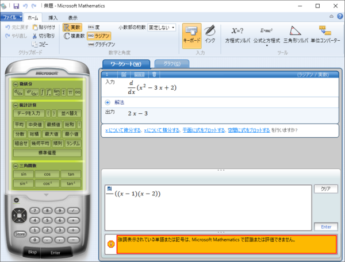
Task: Open 表示 ribbon tab
Action: 72,18
